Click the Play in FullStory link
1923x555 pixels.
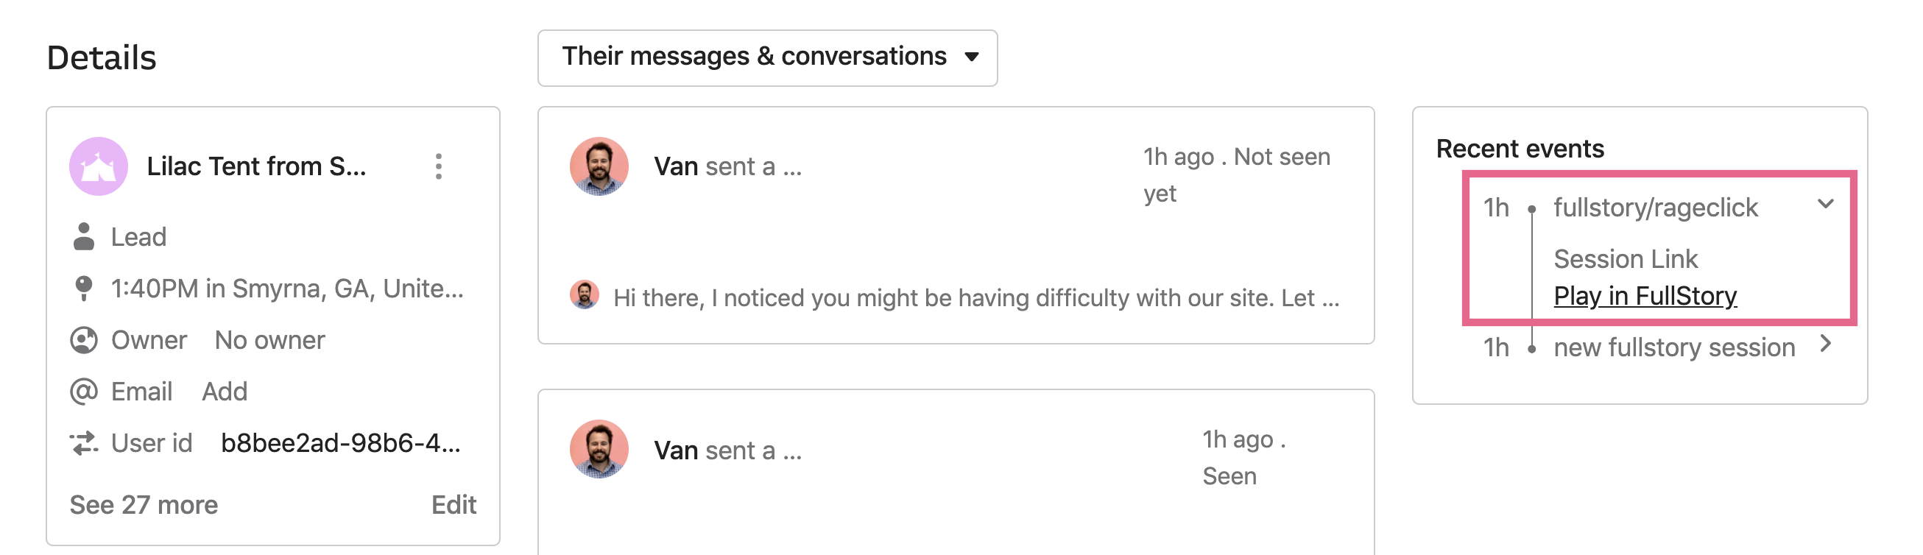click(x=1645, y=296)
